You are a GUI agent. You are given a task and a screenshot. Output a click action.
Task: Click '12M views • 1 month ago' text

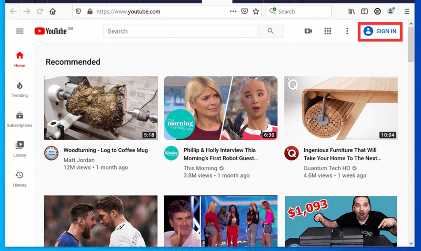tap(96, 168)
